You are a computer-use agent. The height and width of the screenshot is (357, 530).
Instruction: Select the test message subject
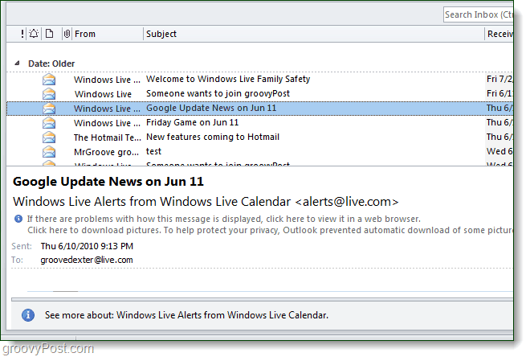point(153,152)
